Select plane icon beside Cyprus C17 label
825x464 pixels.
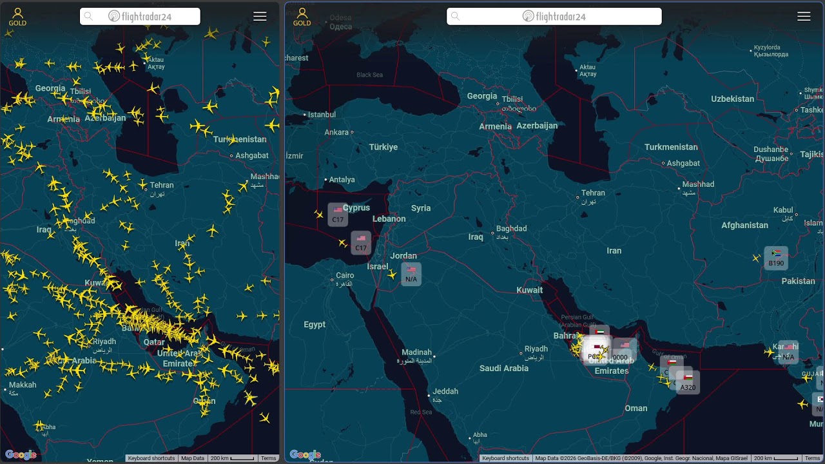tap(318, 215)
